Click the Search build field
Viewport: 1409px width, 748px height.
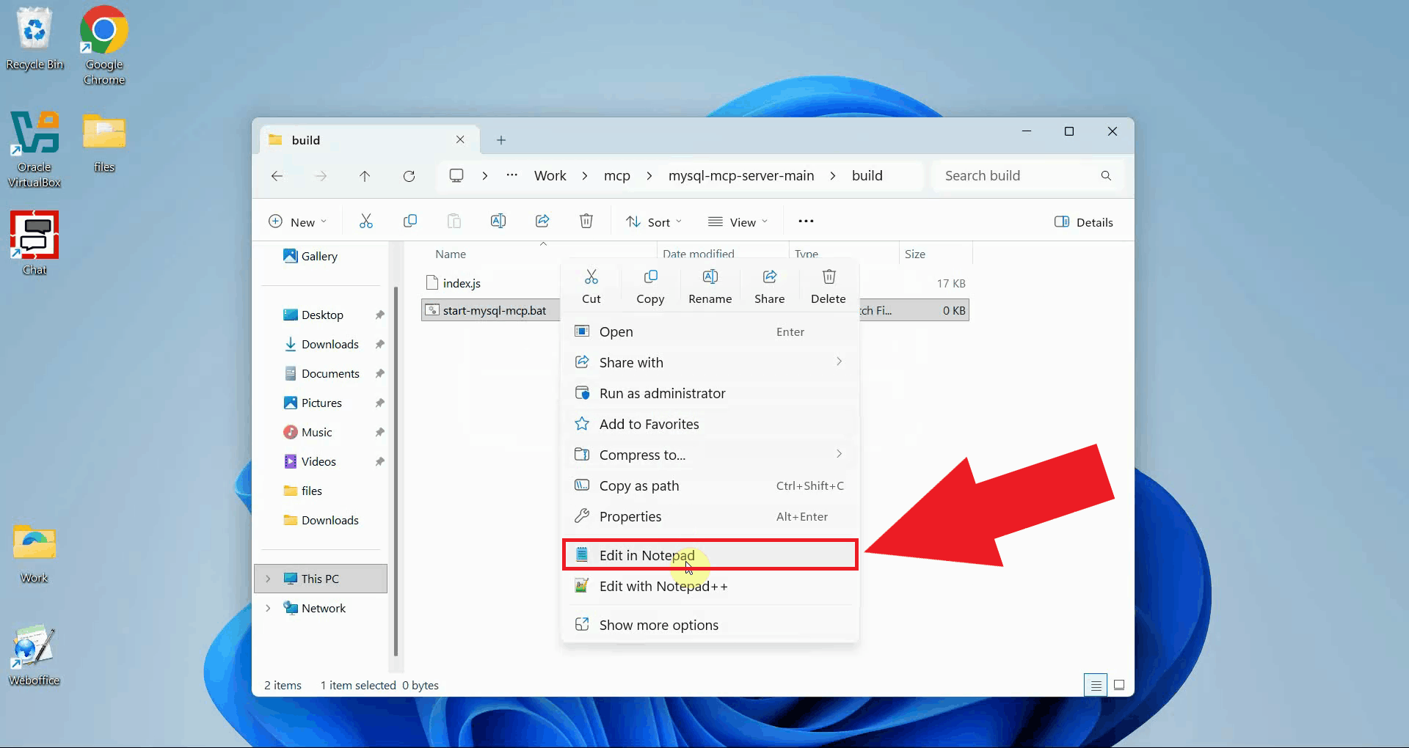click(x=1027, y=176)
